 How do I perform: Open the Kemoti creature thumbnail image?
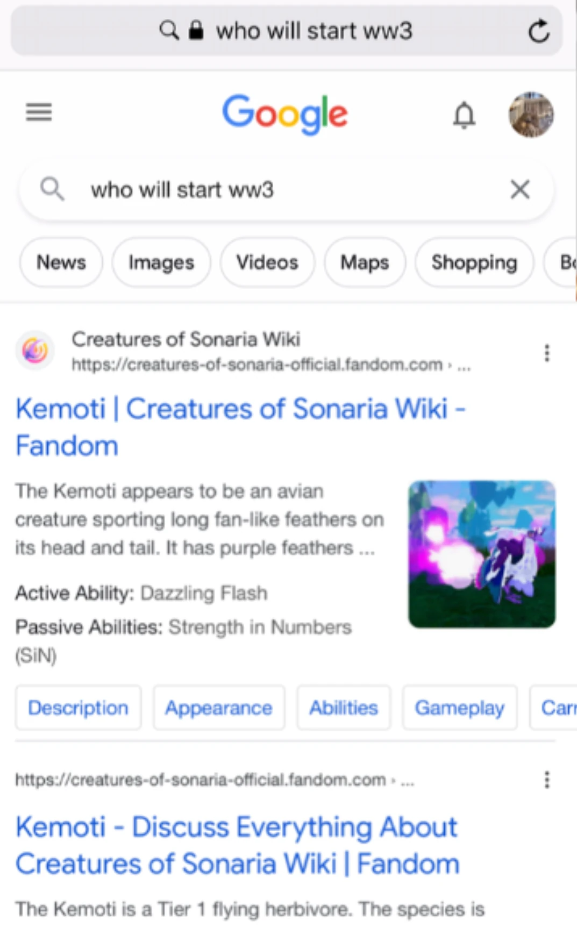(482, 554)
